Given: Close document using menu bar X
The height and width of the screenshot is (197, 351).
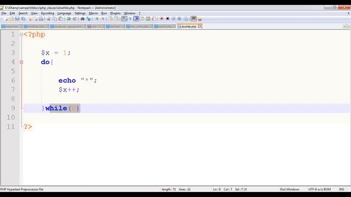Looking at the screenshot, I should (x=348, y=13).
